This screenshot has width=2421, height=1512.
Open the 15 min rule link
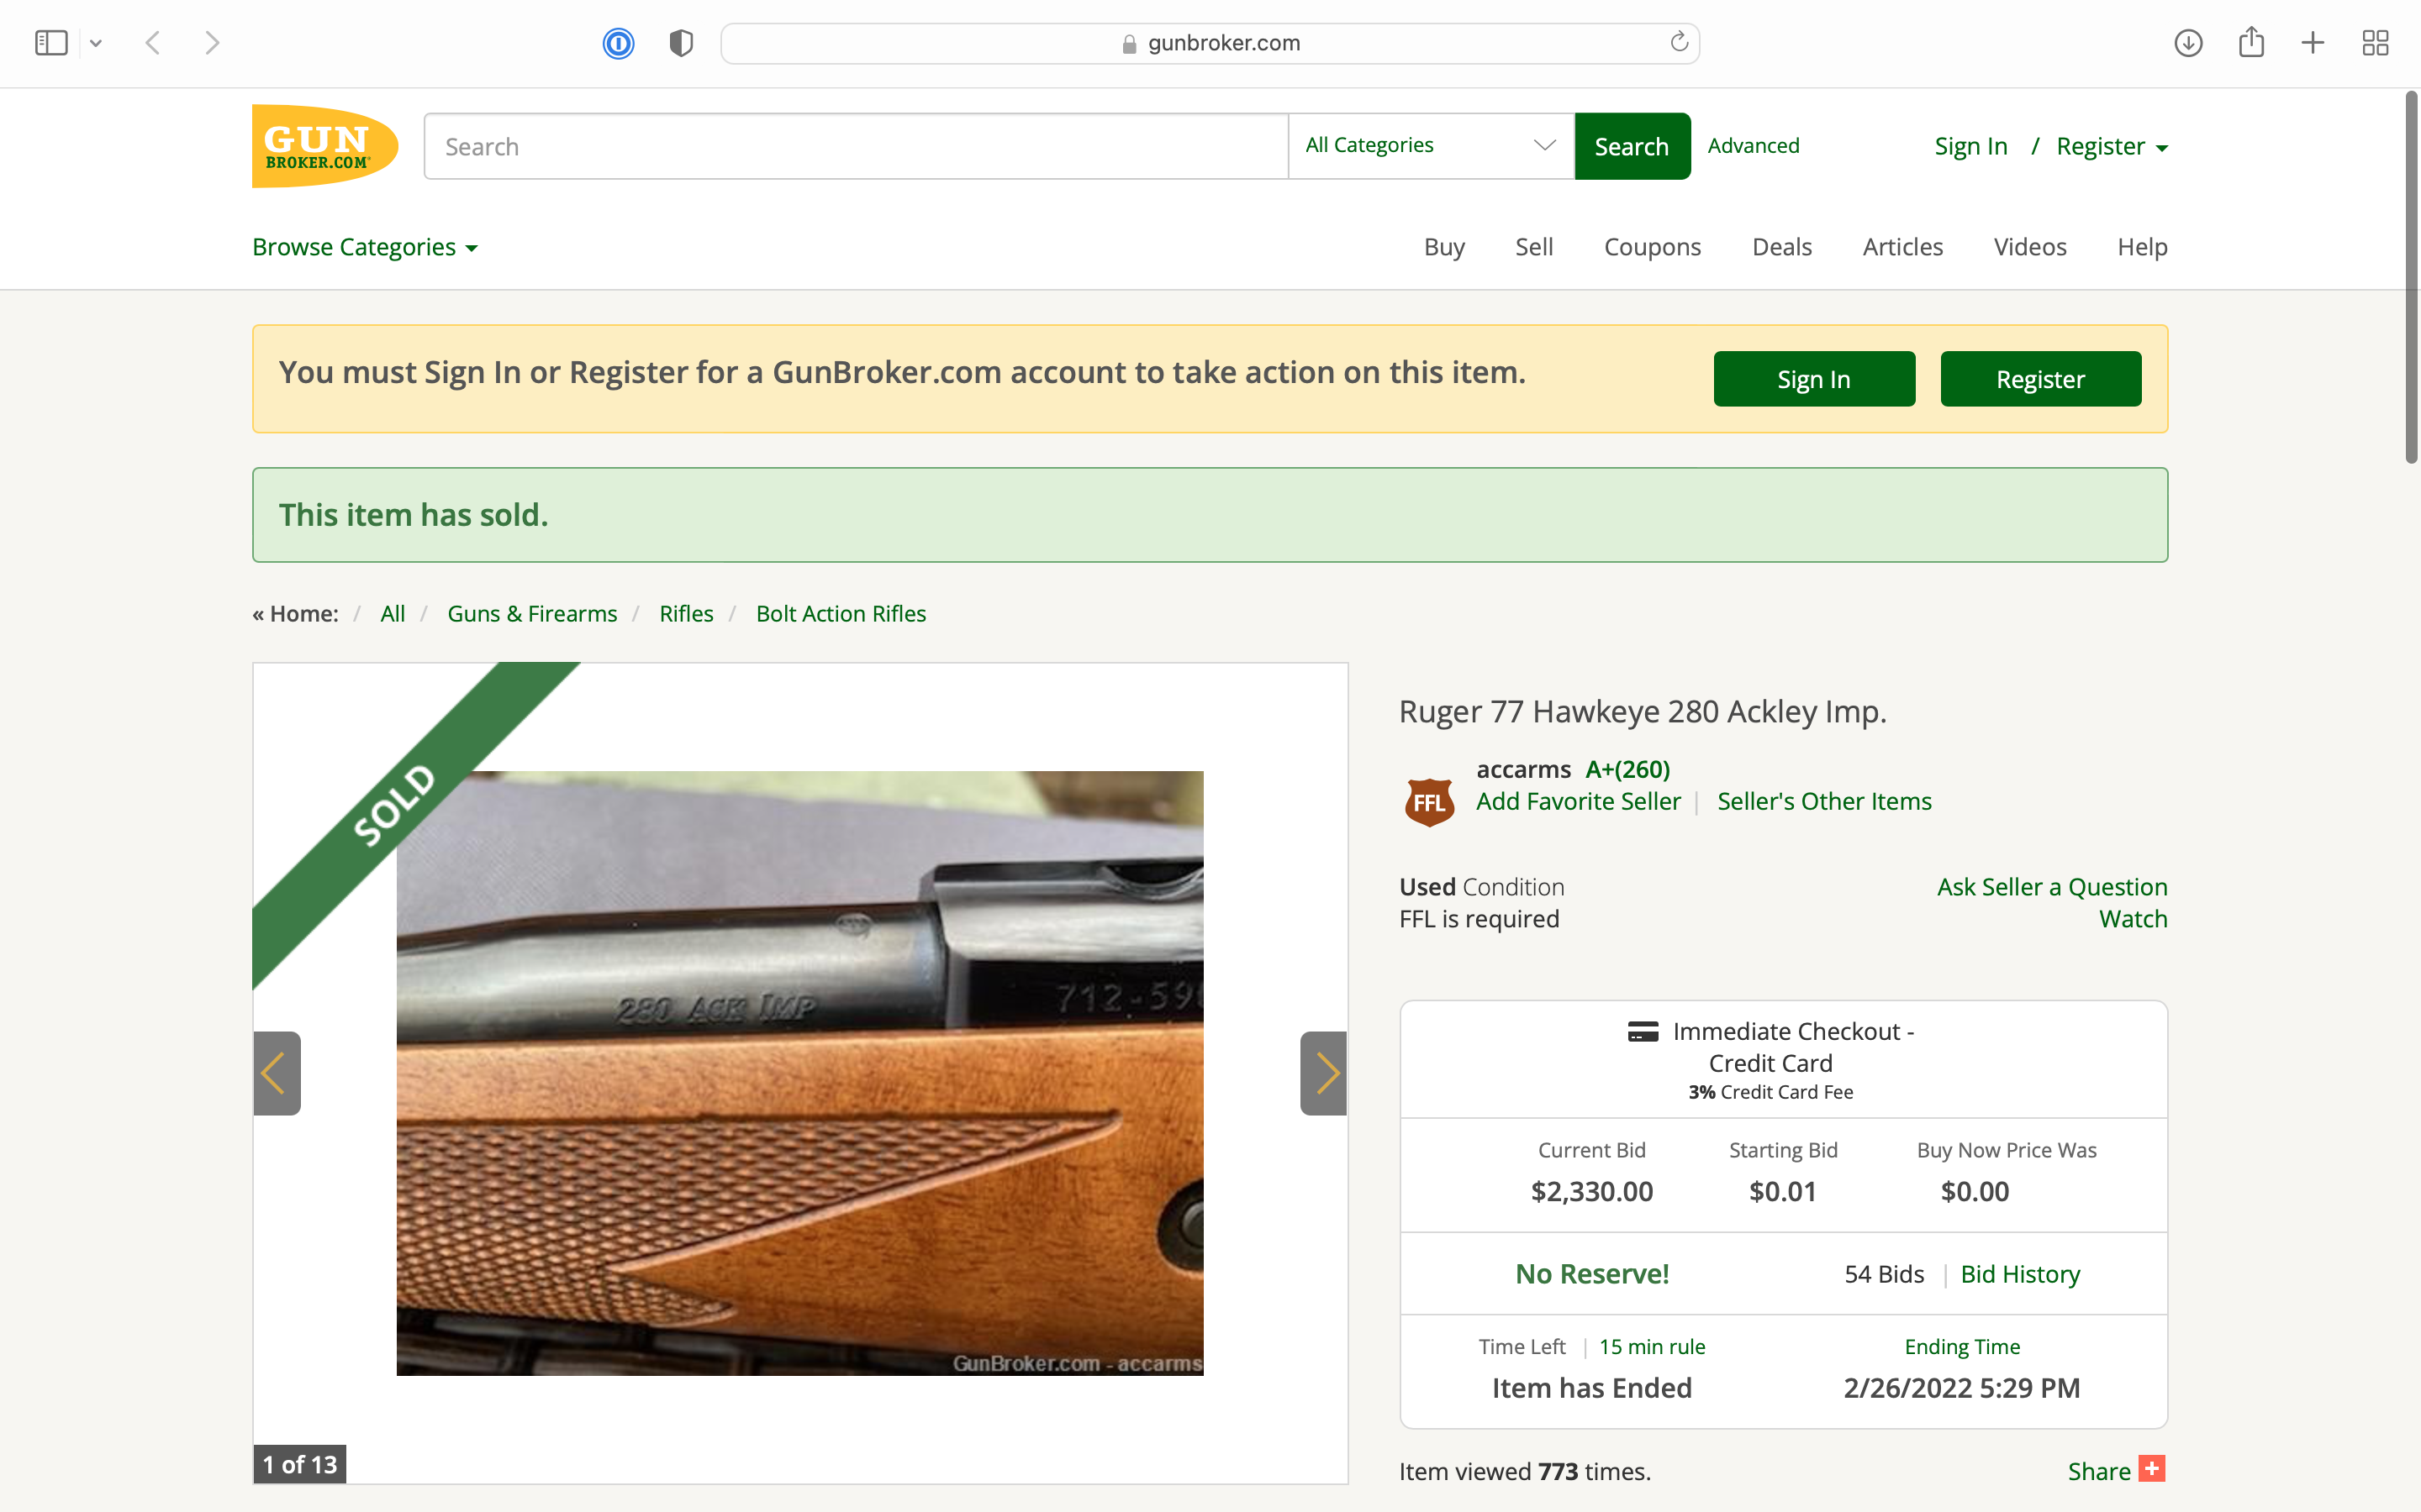click(x=1652, y=1346)
